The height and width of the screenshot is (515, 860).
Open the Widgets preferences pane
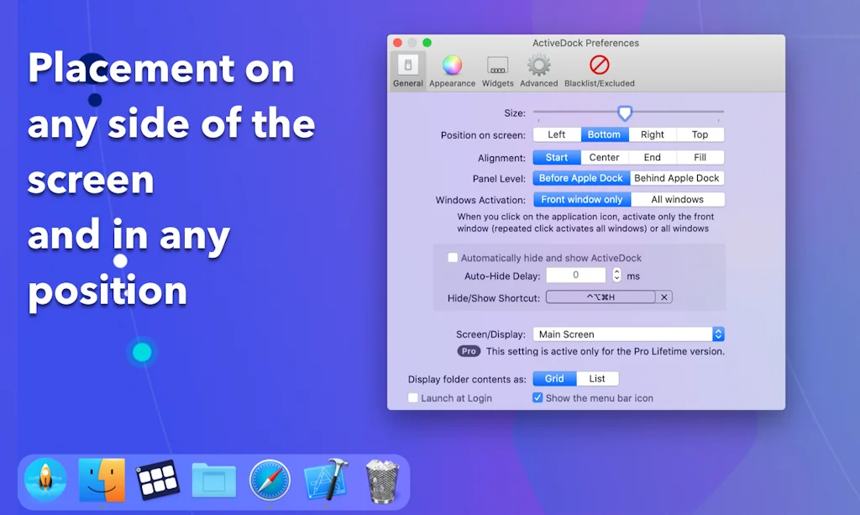click(497, 67)
